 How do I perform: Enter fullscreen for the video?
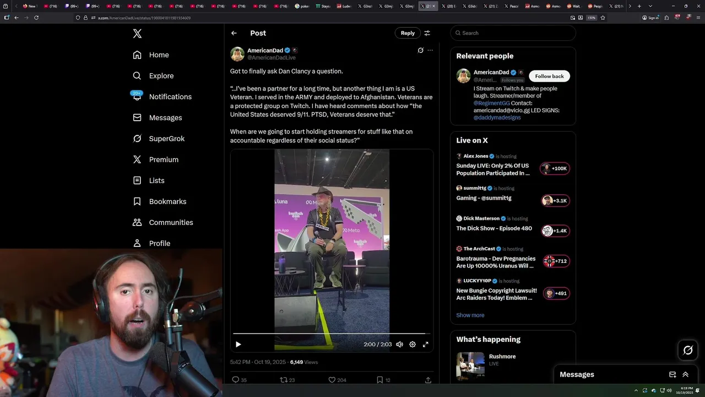(425, 344)
